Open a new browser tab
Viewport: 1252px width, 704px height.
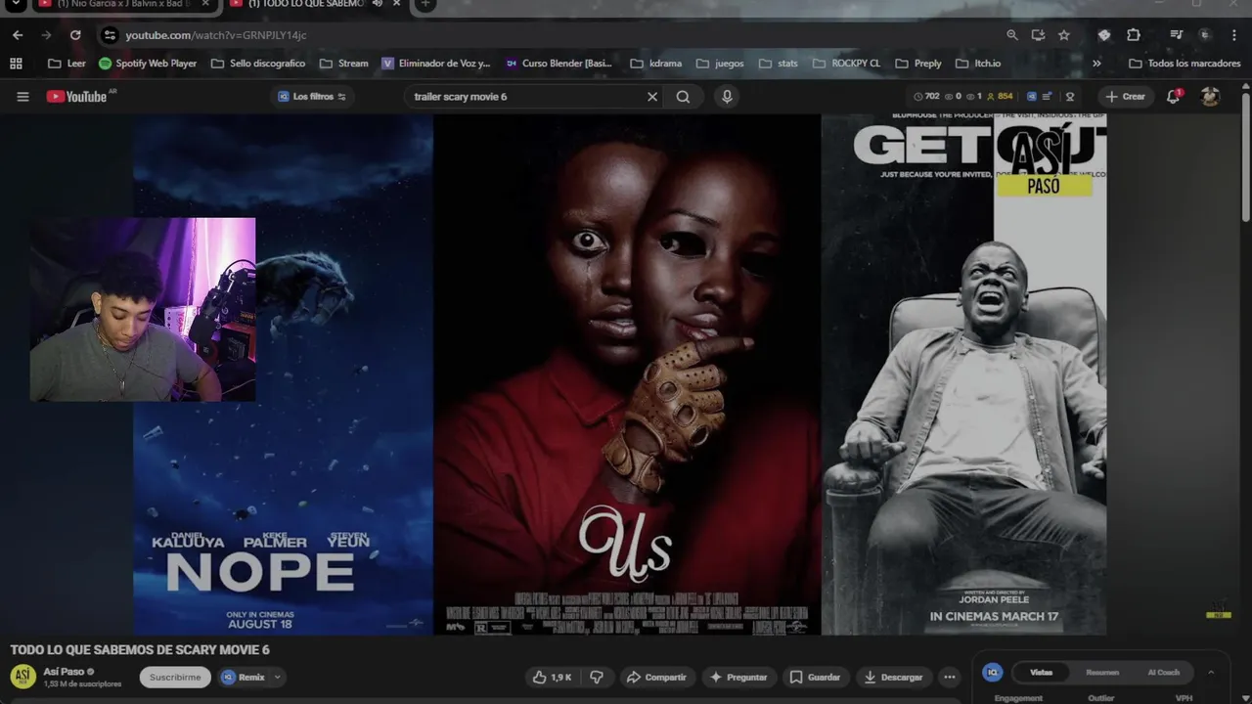425,5
